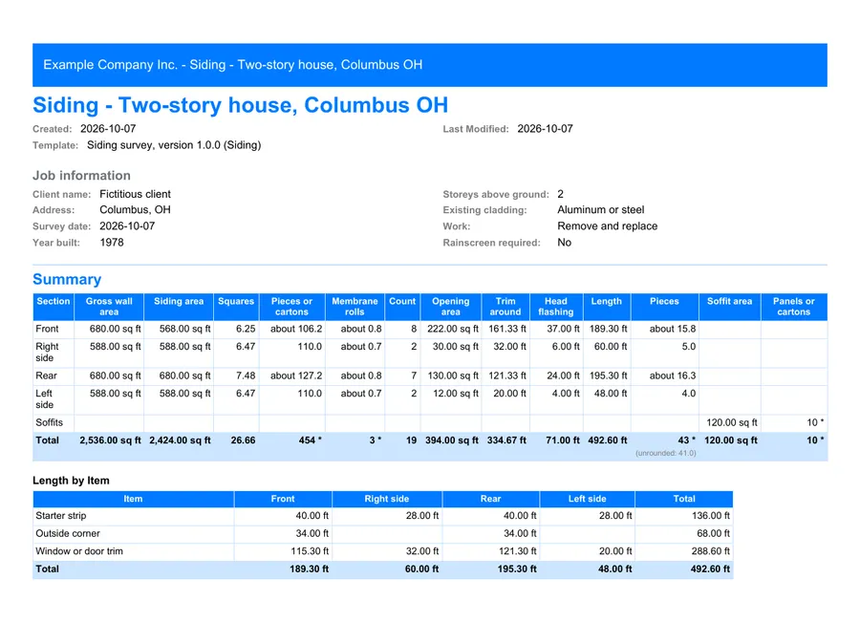860x622 pixels.
Task: Click Summary total siding area '2,424.00 sq ft'
Action: [180, 440]
